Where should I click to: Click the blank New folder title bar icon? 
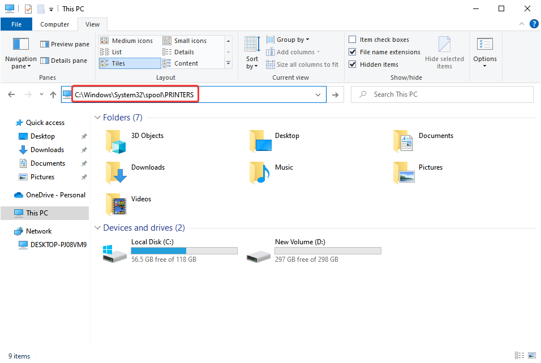pyautogui.click(x=41, y=9)
